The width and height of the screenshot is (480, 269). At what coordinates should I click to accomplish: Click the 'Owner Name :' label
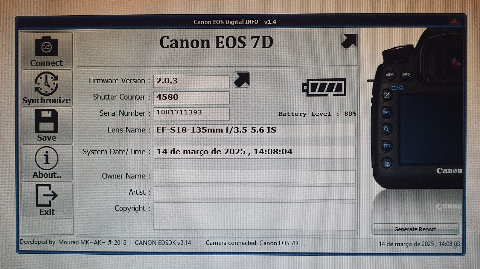126,176
